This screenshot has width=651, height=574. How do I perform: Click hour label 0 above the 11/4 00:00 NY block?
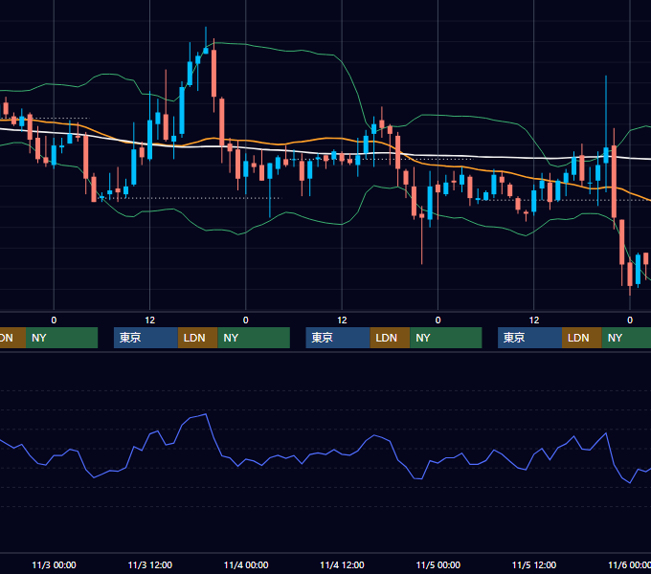coord(246,320)
